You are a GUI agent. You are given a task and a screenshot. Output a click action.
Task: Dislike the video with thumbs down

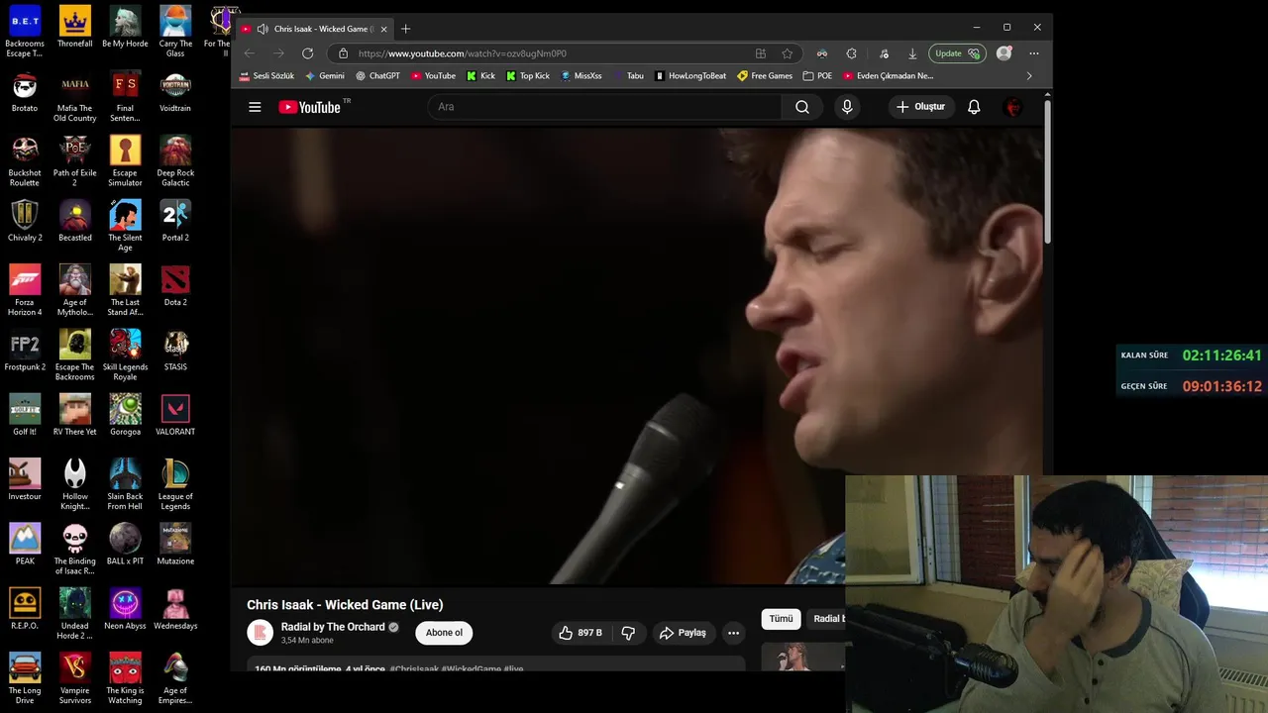pos(628,633)
